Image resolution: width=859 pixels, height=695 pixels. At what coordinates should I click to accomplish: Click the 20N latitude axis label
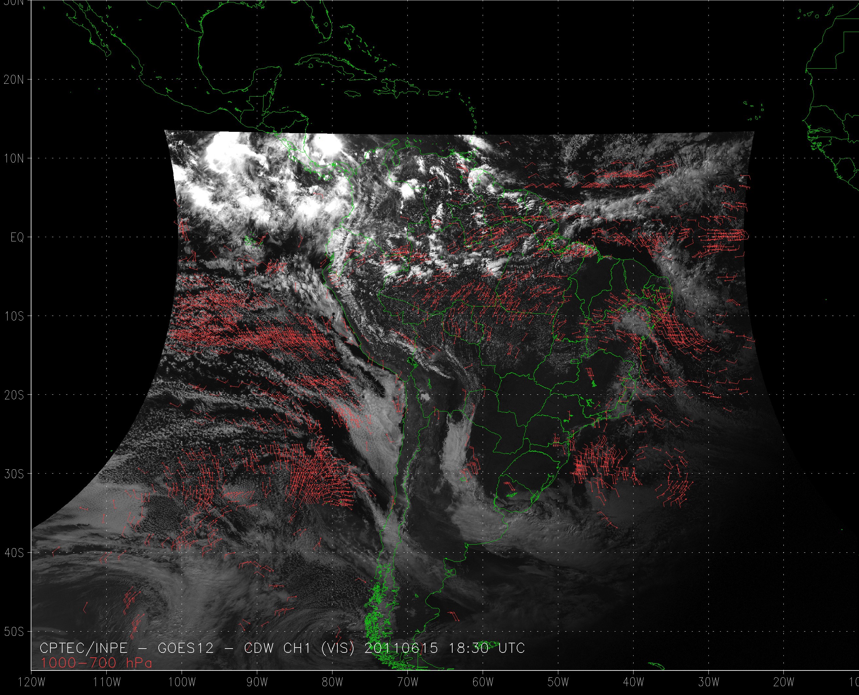tap(14, 80)
